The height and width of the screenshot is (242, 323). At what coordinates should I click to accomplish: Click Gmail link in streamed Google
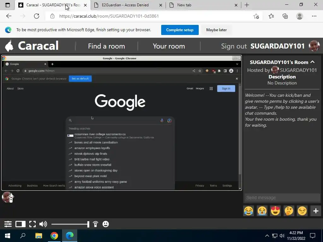point(190,89)
